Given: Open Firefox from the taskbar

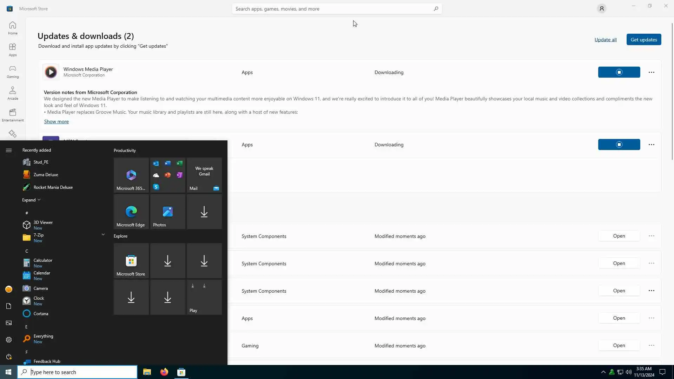Looking at the screenshot, I should point(164,372).
